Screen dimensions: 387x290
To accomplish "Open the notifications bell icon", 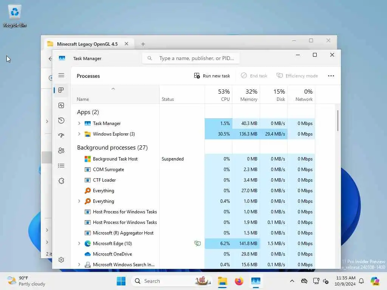I will (x=361, y=281).
